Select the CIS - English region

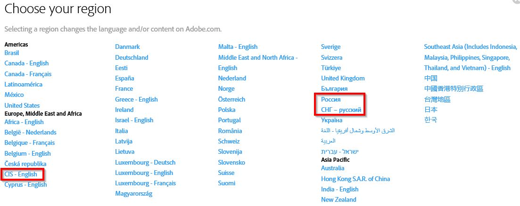pyautogui.click(x=21, y=174)
